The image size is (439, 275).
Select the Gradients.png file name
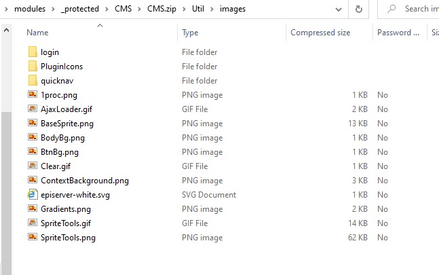point(65,209)
